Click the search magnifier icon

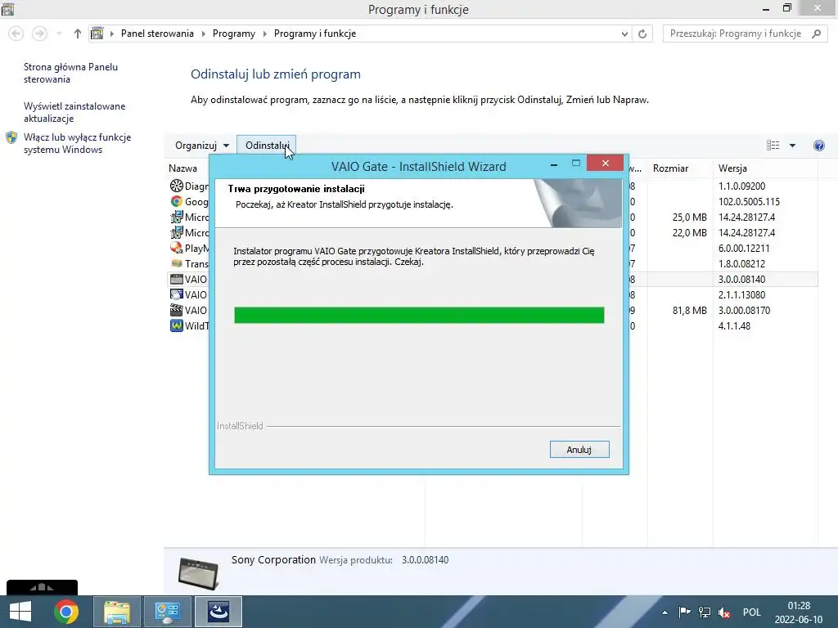pos(816,34)
